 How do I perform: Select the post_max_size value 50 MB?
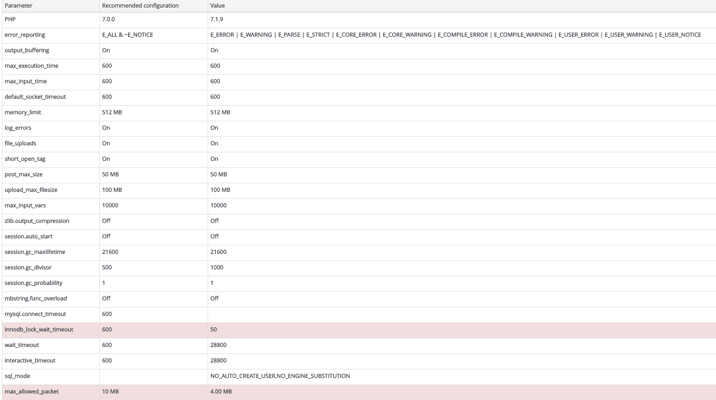(219, 174)
